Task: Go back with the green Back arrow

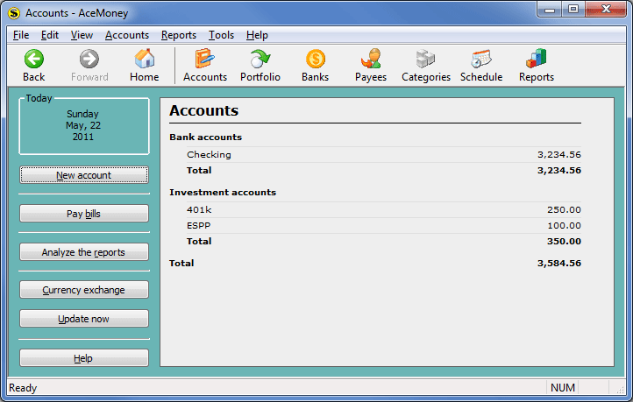Action: 34,60
